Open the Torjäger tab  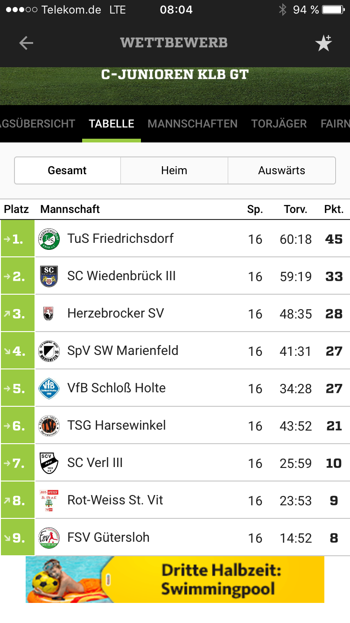[x=279, y=124]
